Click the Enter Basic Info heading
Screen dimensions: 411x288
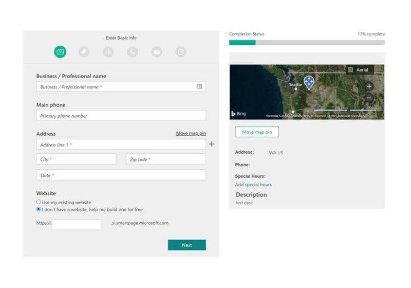121,38
